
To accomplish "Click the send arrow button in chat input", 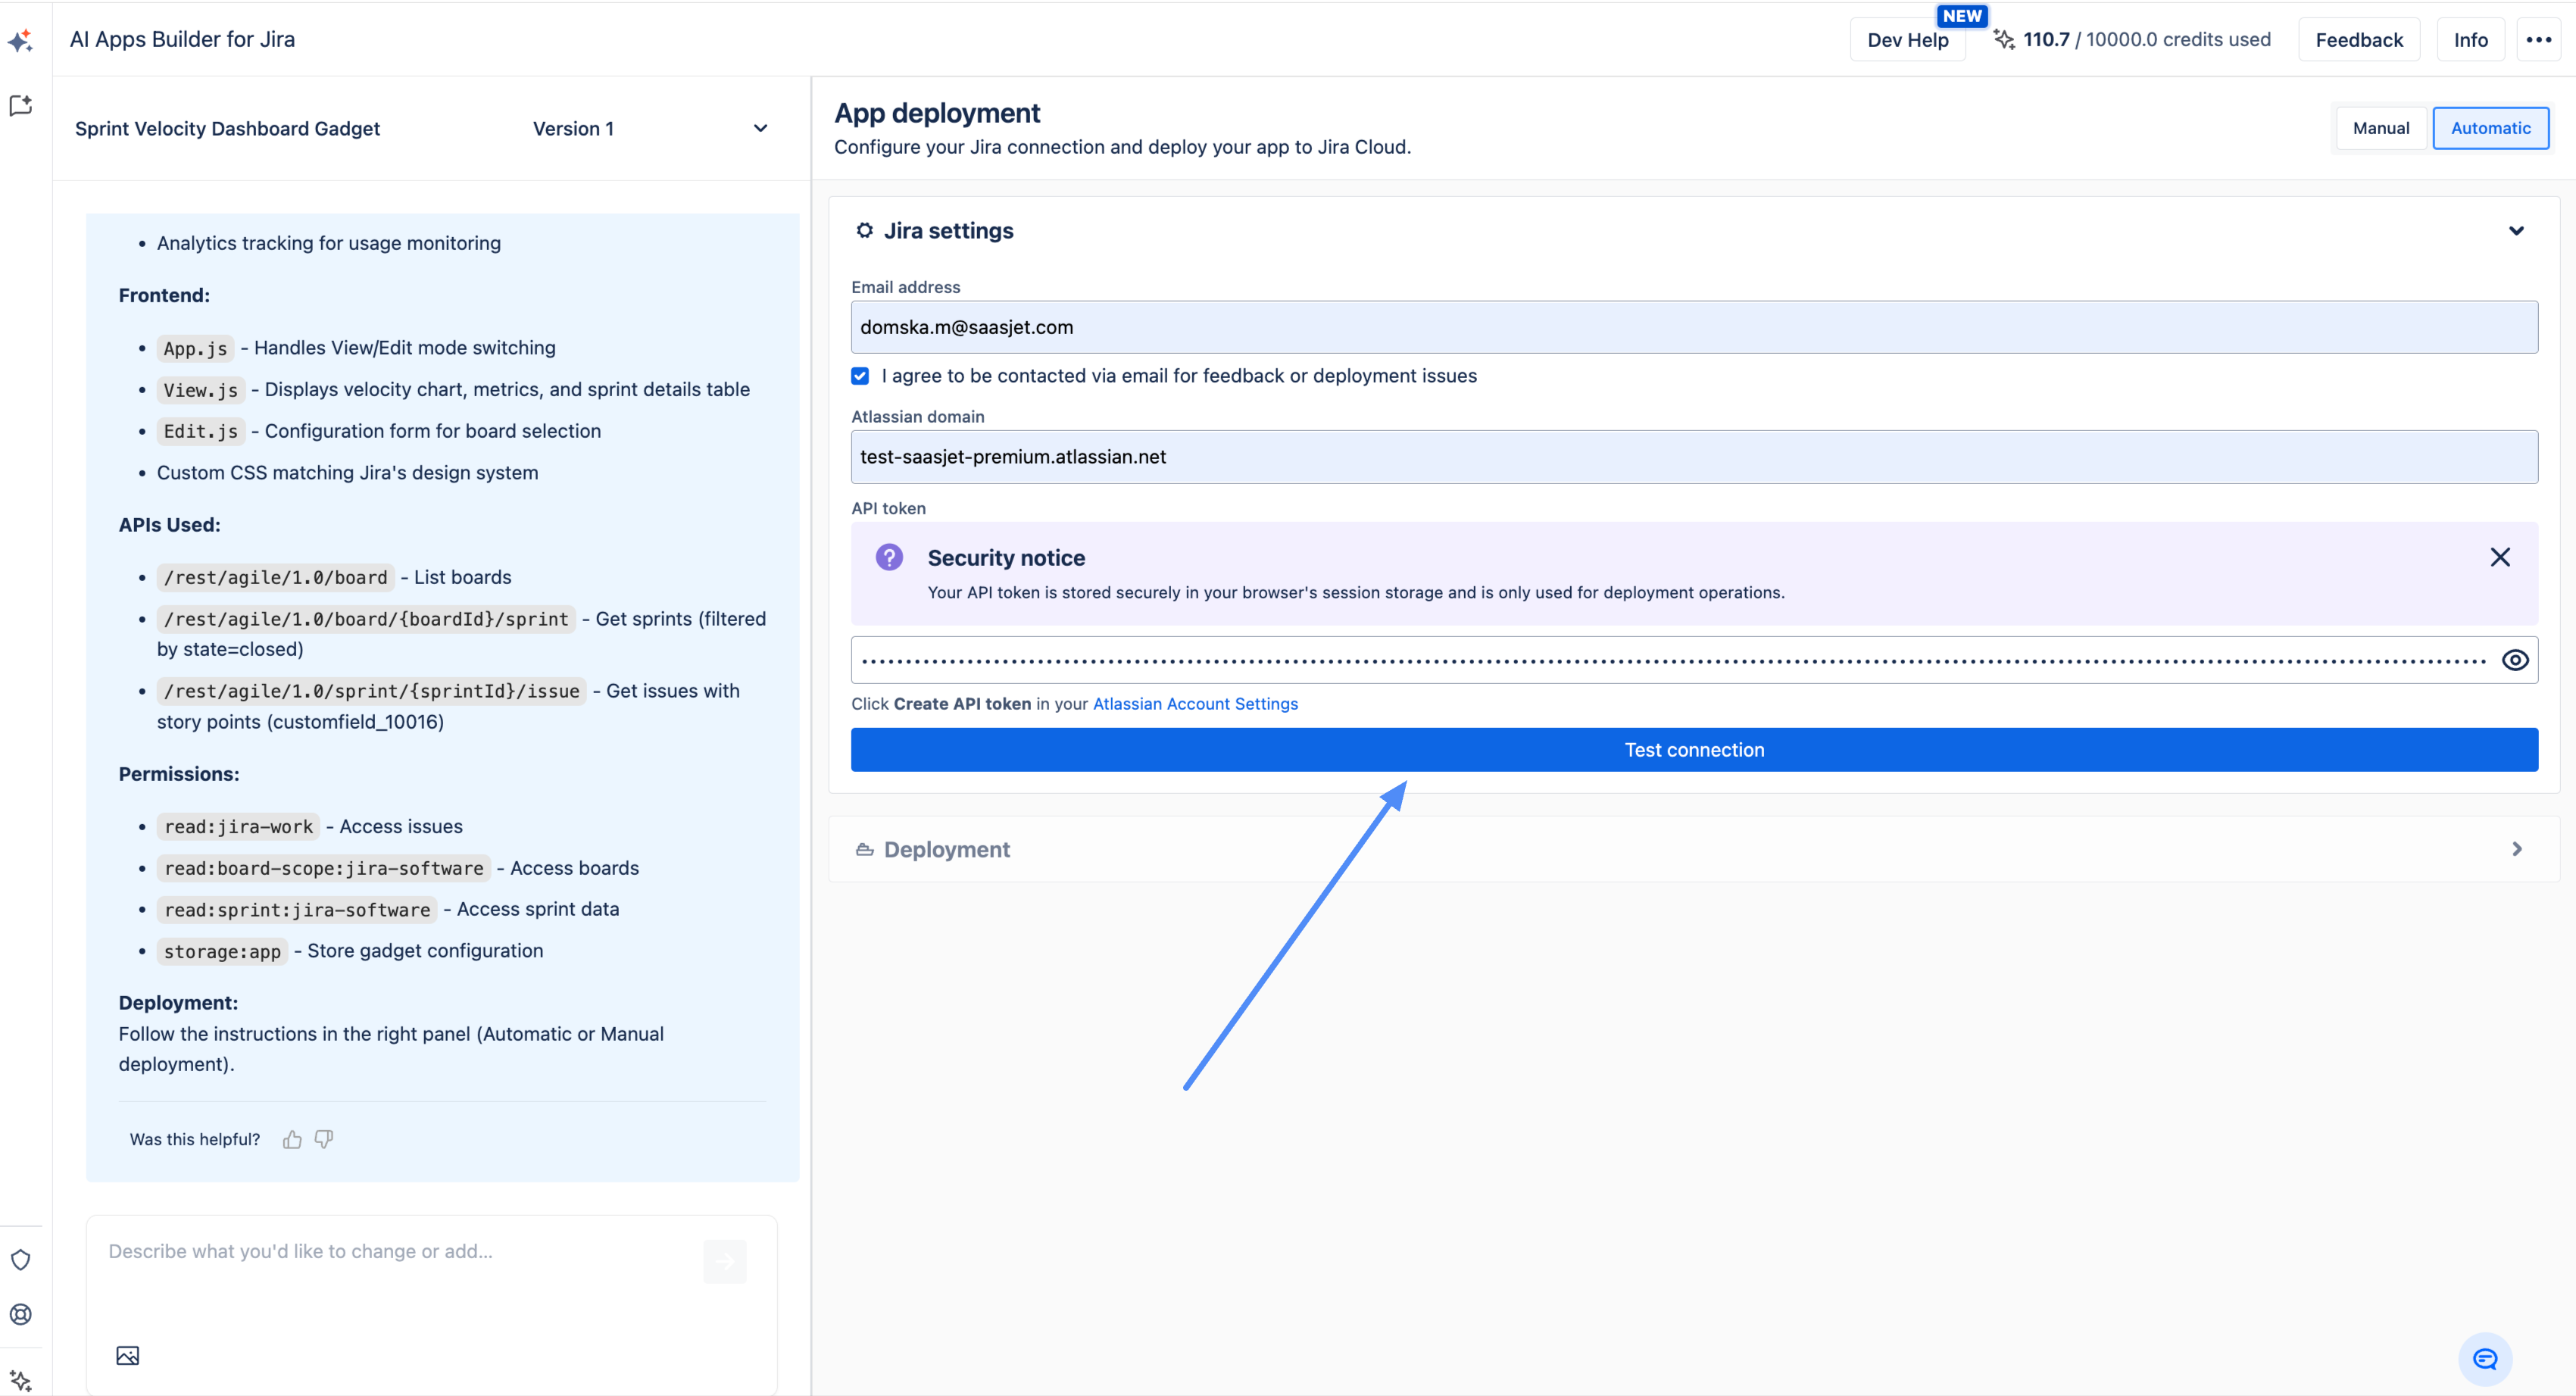I will pyautogui.click(x=725, y=1261).
